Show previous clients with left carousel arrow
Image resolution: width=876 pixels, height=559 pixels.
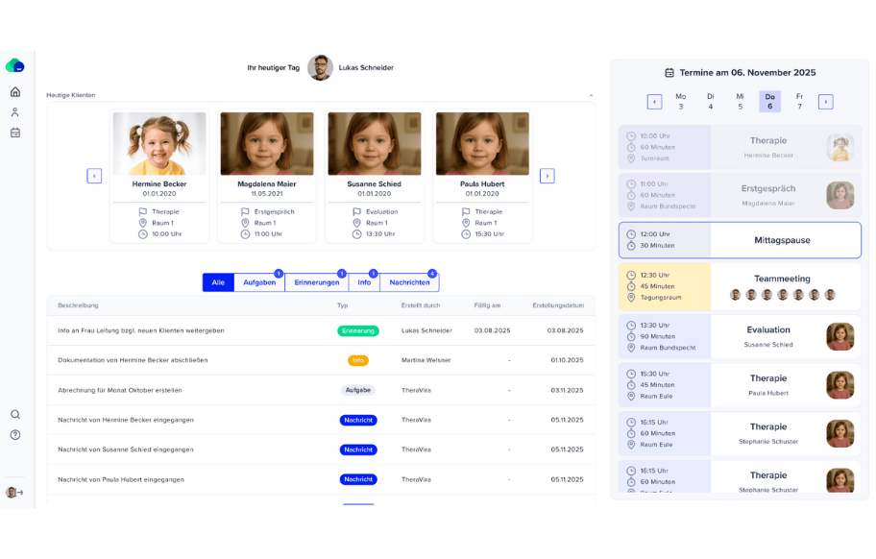pos(94,176)
